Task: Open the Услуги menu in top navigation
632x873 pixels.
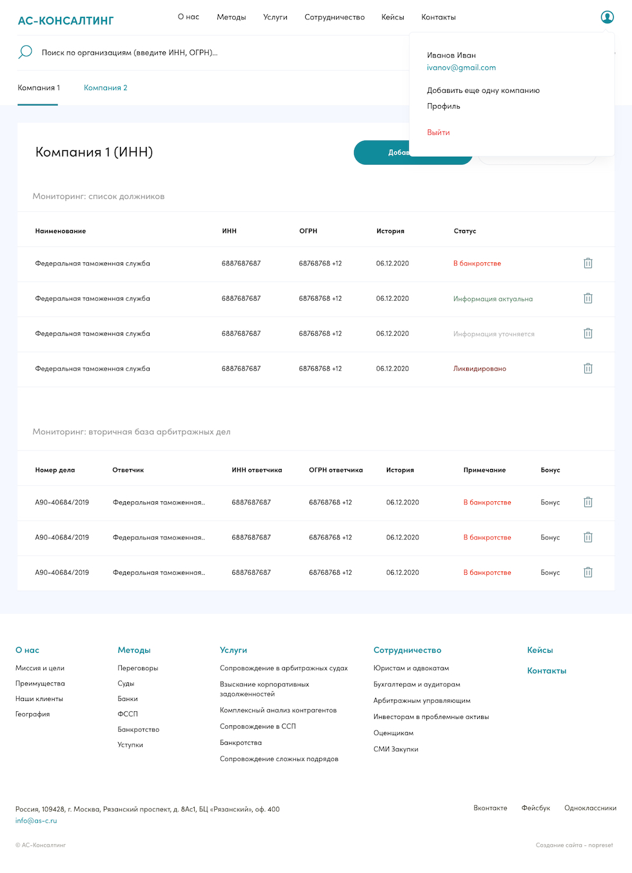Action: (275, 17)
